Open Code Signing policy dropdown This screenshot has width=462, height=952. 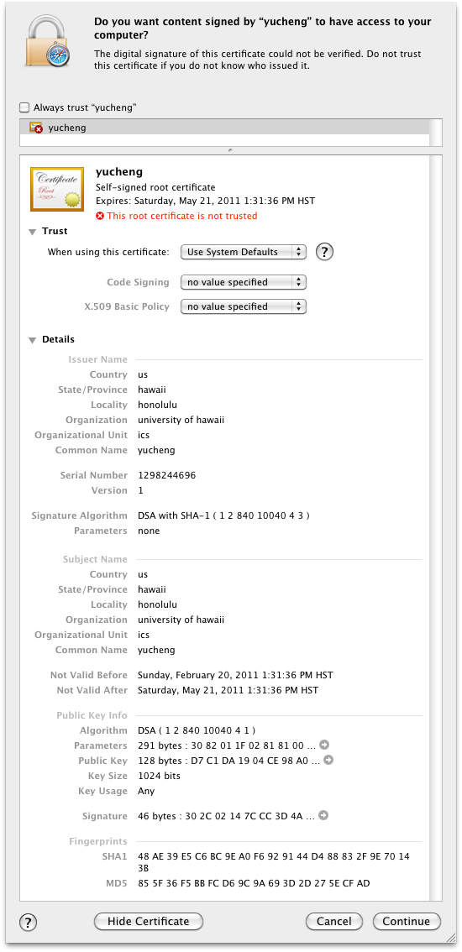point(243,282)
